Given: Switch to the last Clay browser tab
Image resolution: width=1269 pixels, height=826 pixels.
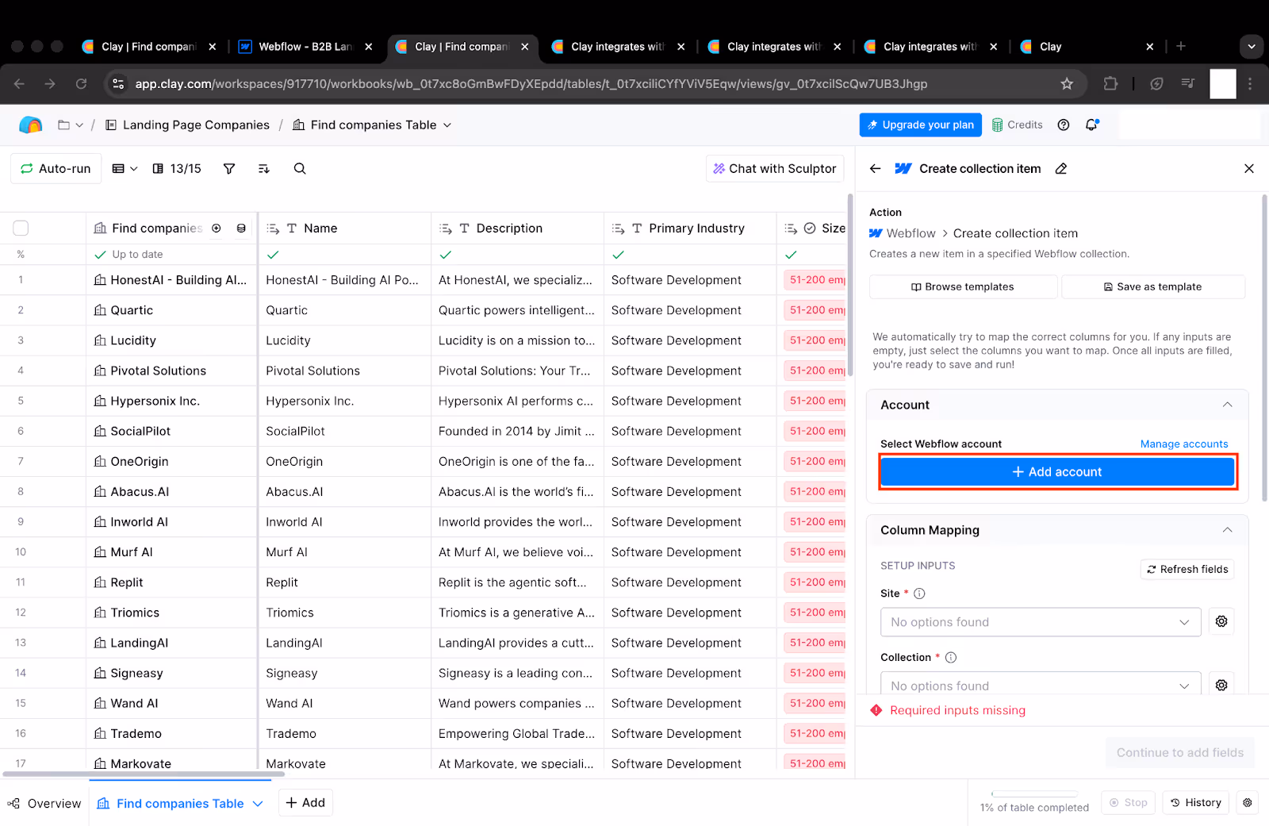Looking at the screenshot, I should pyautogui.click(x=1087, y=46).
